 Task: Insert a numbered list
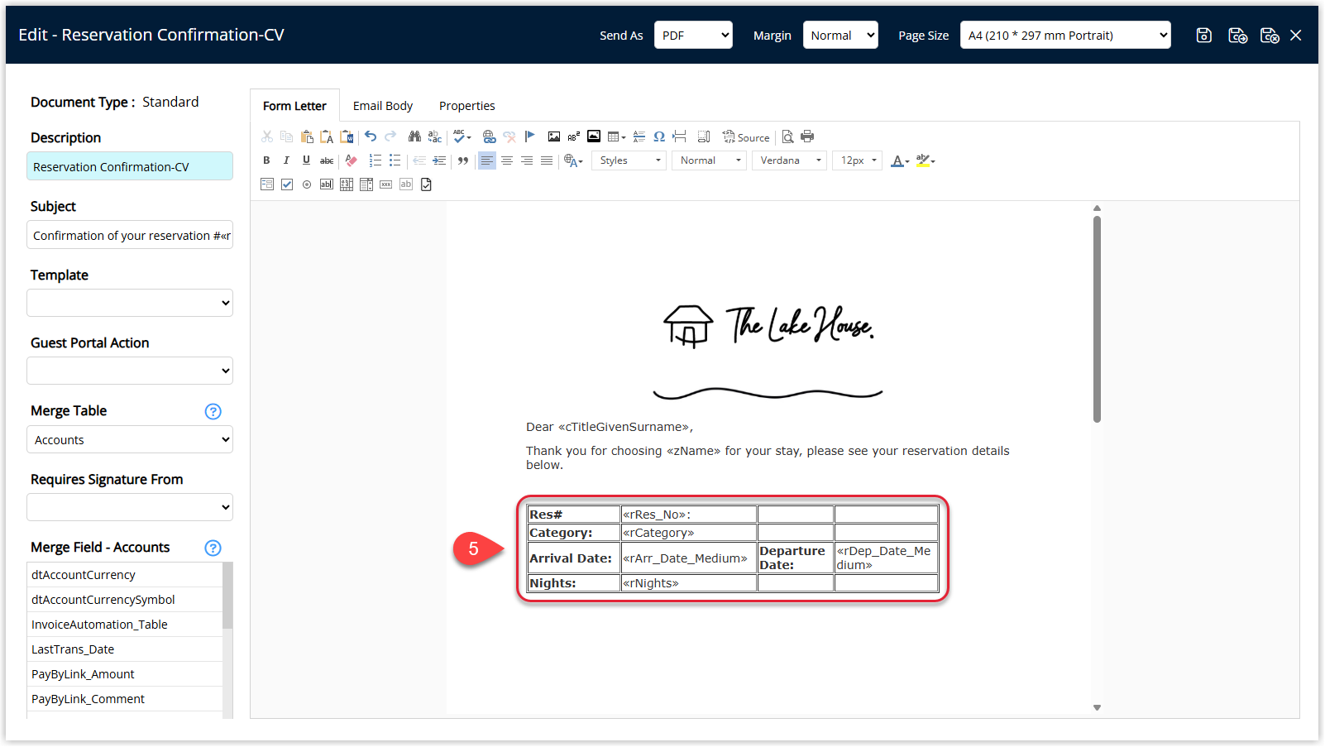375,160
